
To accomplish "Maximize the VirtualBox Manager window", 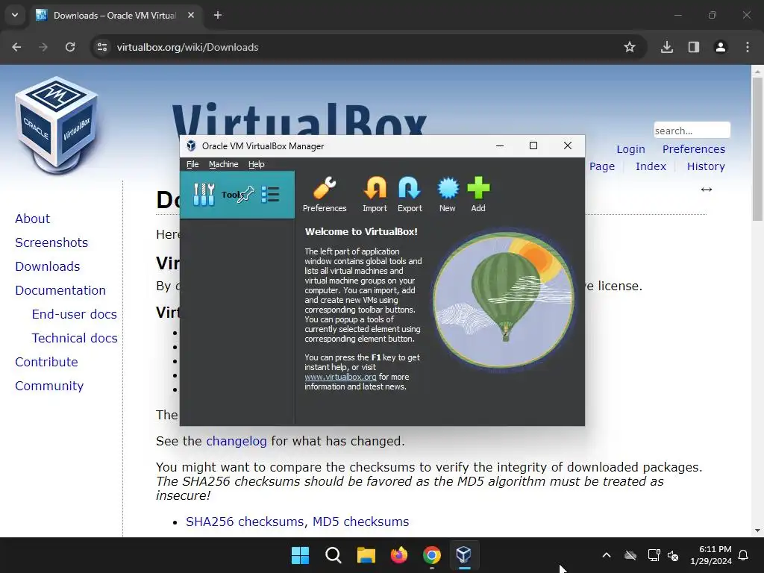I will click(x=533, y=145).
